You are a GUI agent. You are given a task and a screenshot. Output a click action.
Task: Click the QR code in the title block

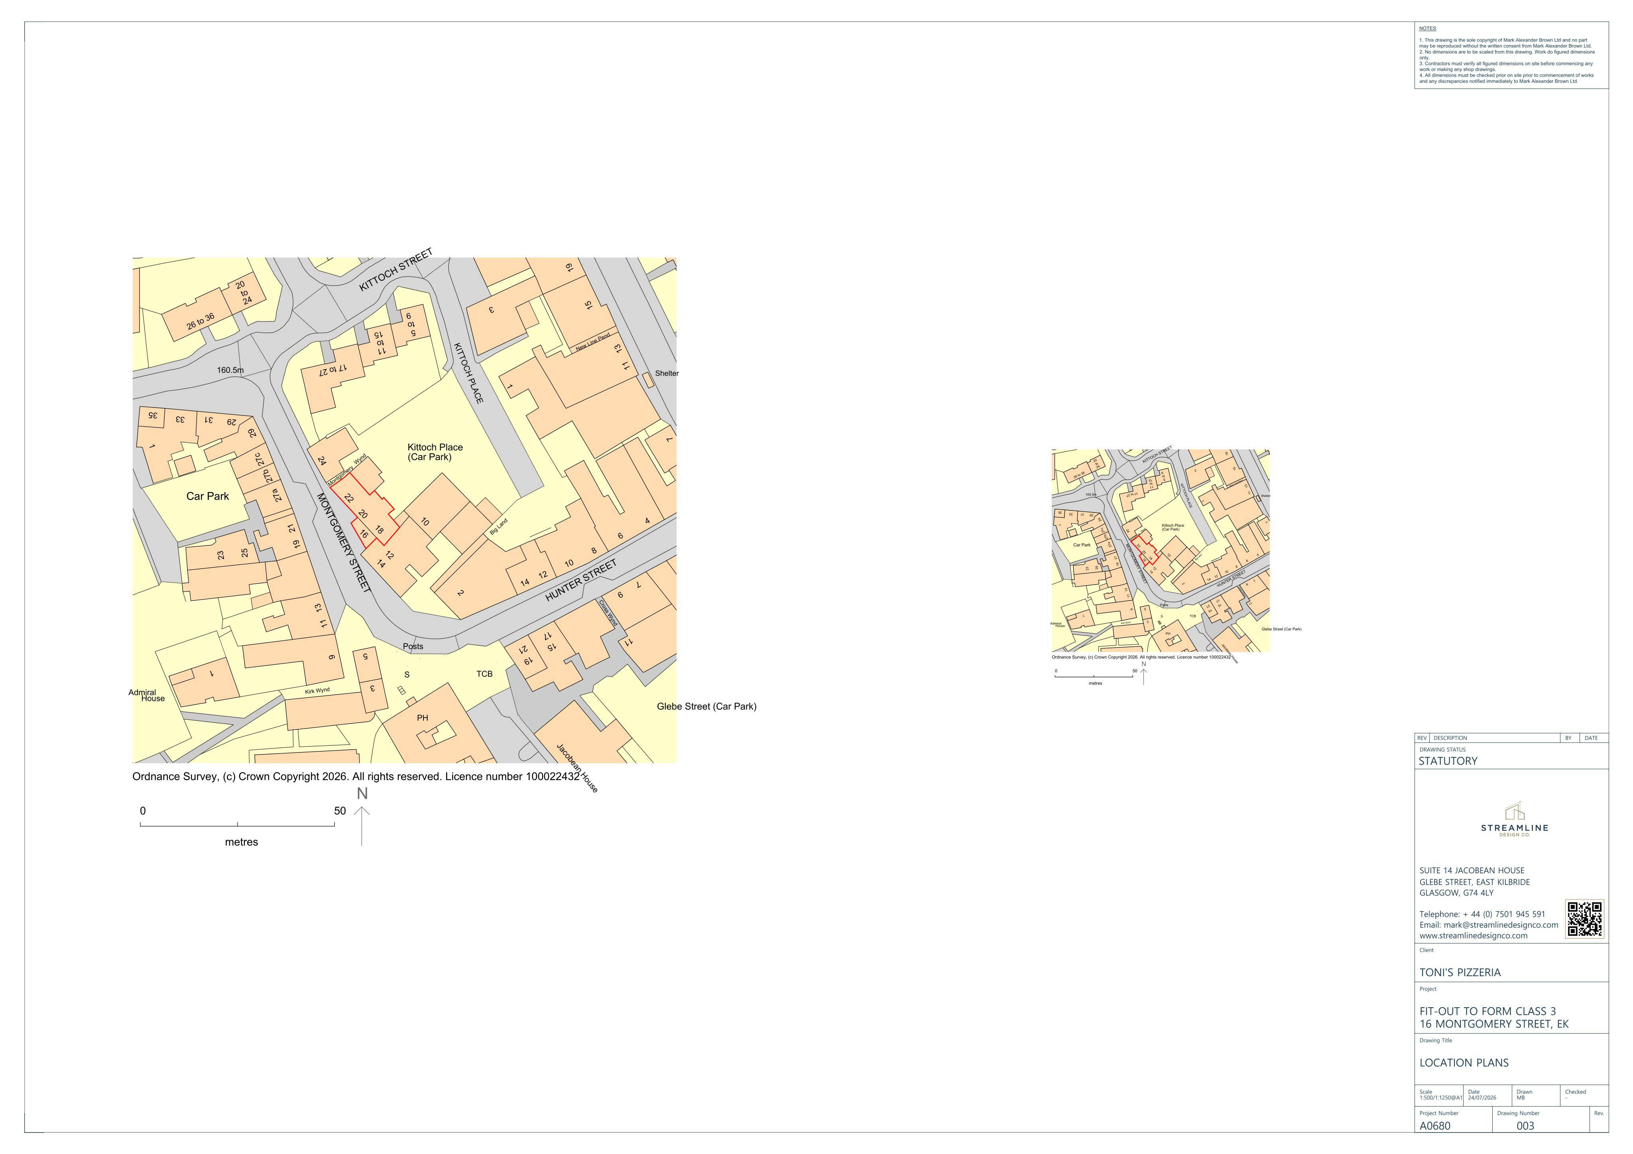[1585, 919]
